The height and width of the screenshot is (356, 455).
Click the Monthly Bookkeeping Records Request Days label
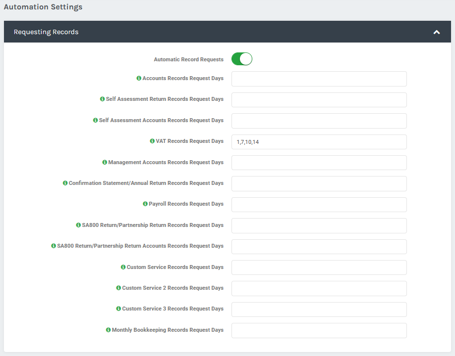tap(168, 330)
